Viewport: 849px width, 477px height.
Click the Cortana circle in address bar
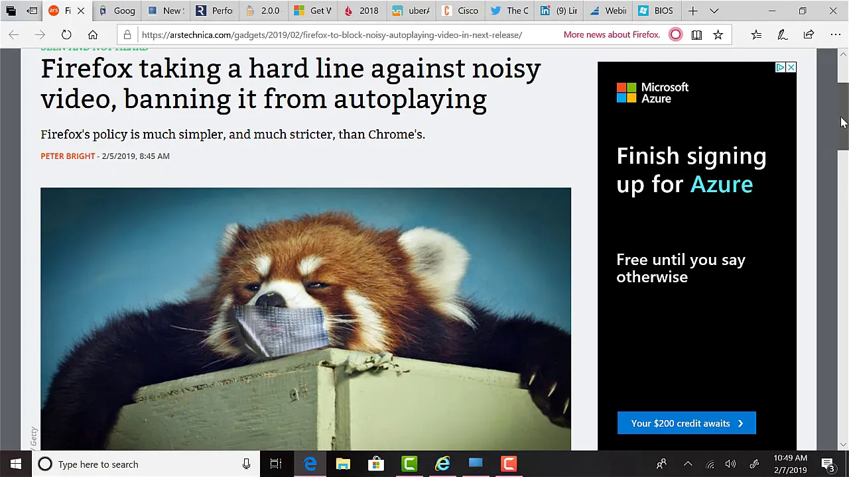(675, 34)
